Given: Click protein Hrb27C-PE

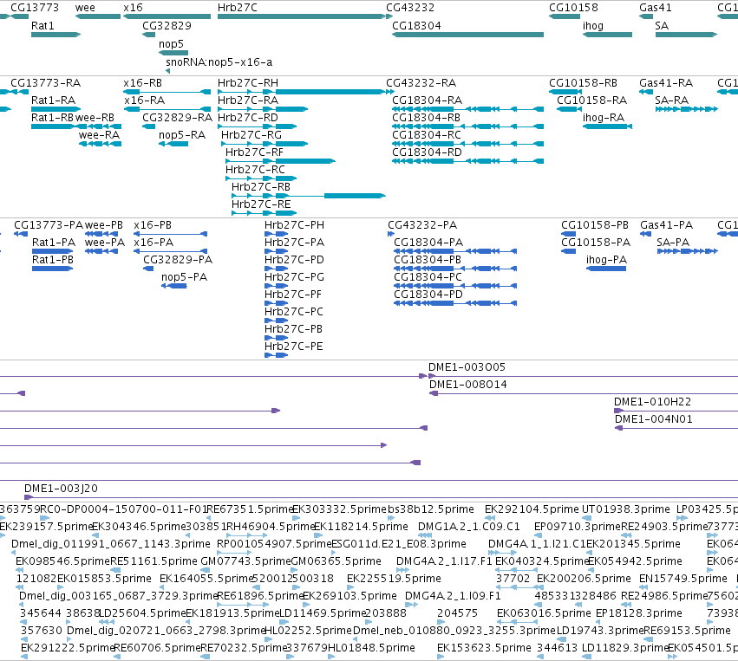Looking at the screenshot, I should (293, 347).
